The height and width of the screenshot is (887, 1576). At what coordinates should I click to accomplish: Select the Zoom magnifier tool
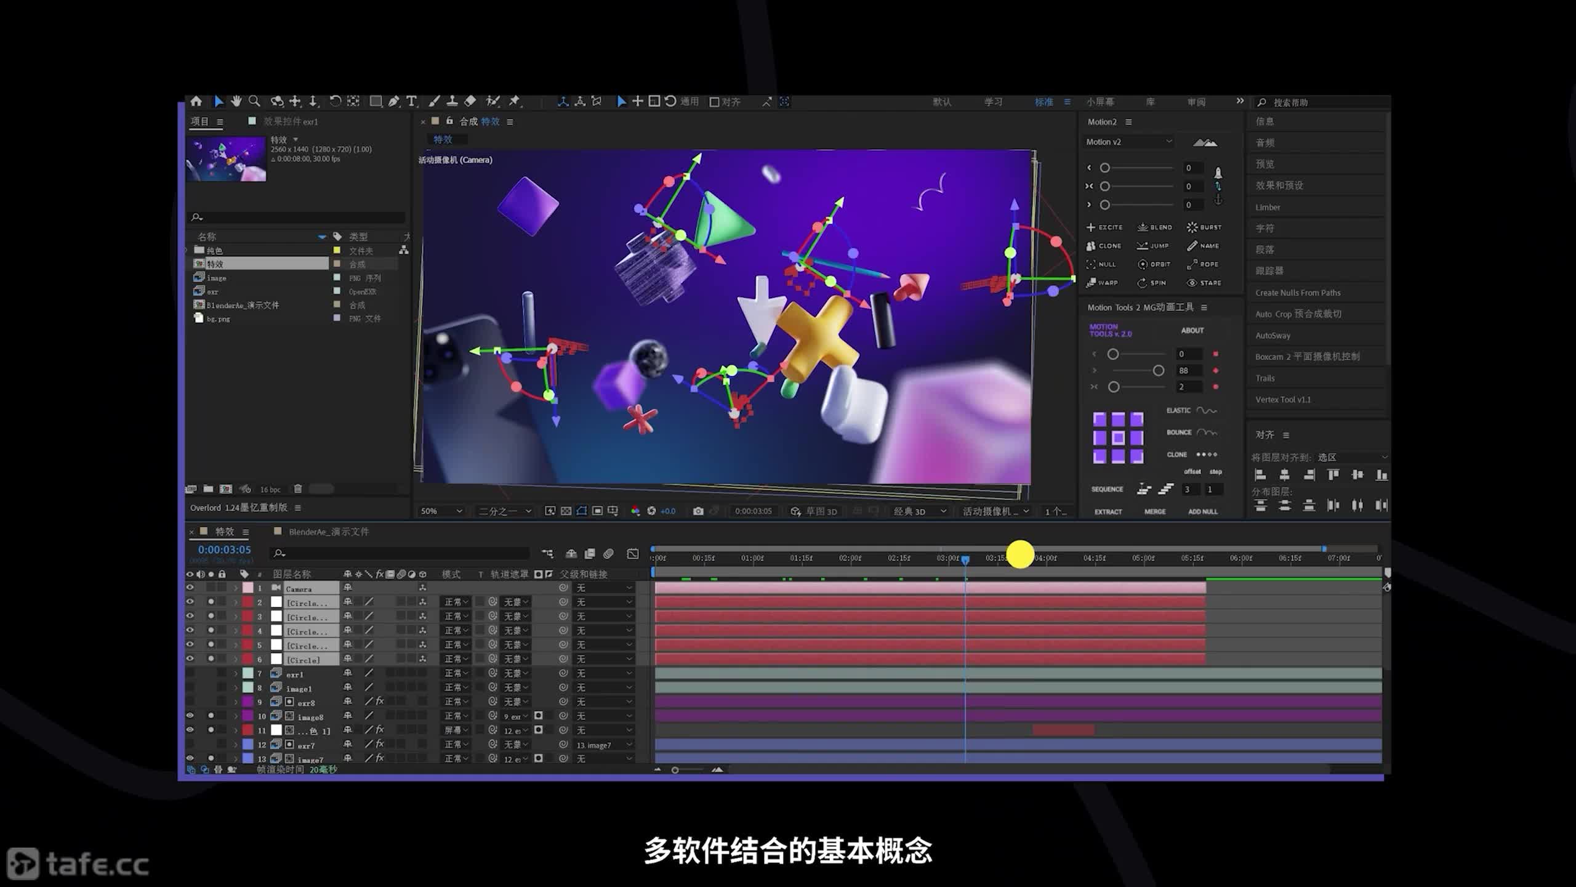[254, 101]
